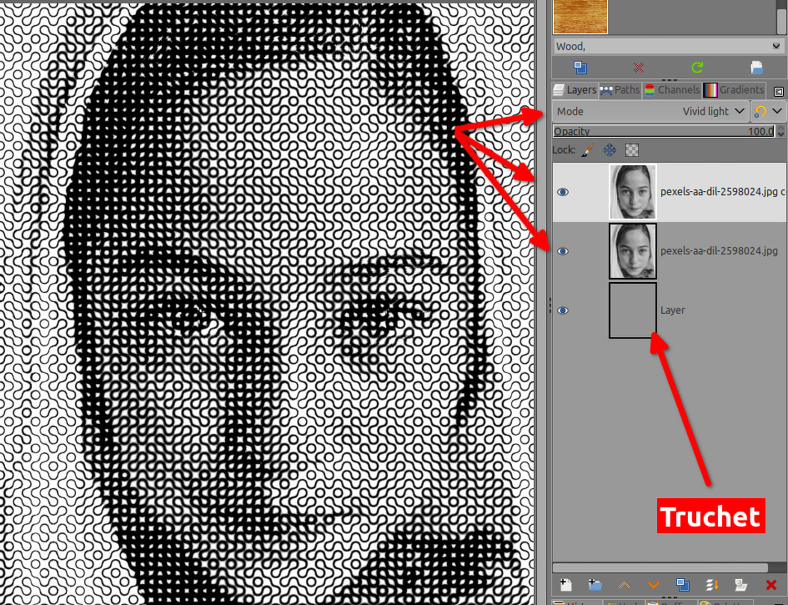
Task: Duplicate the selected layer
Action: click(683, 585)
